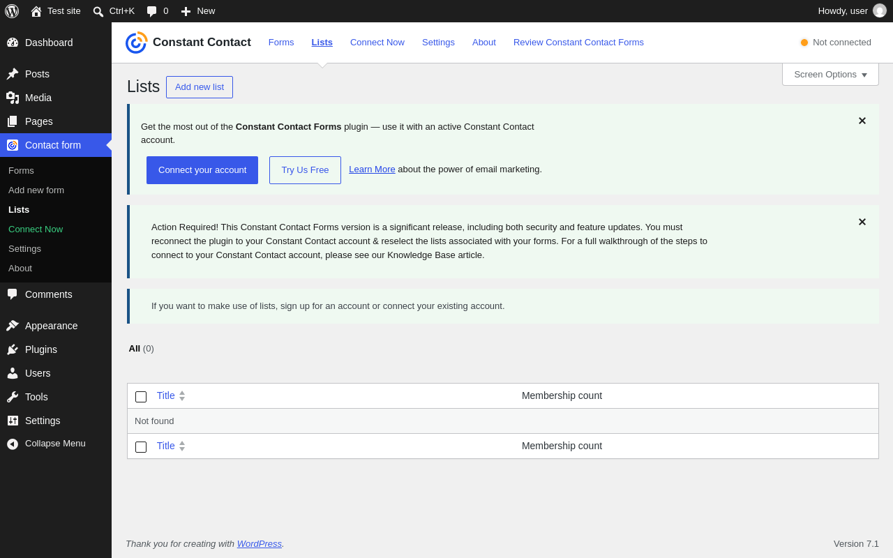Open the comments bubble in the admin bar
The height and width of the screenshot is (558, 893).
coord(157,11)
